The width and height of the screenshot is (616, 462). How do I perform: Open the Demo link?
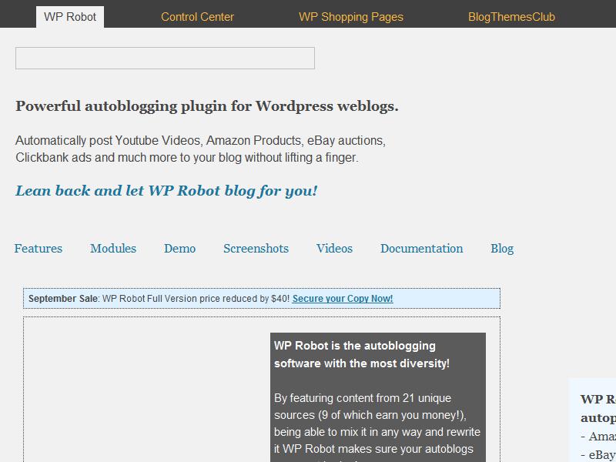180,248
